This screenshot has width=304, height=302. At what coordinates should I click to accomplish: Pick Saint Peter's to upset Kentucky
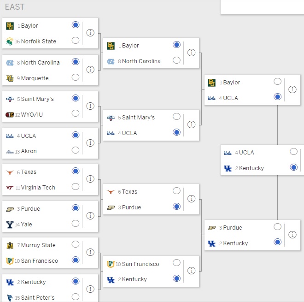click(76, 297)
